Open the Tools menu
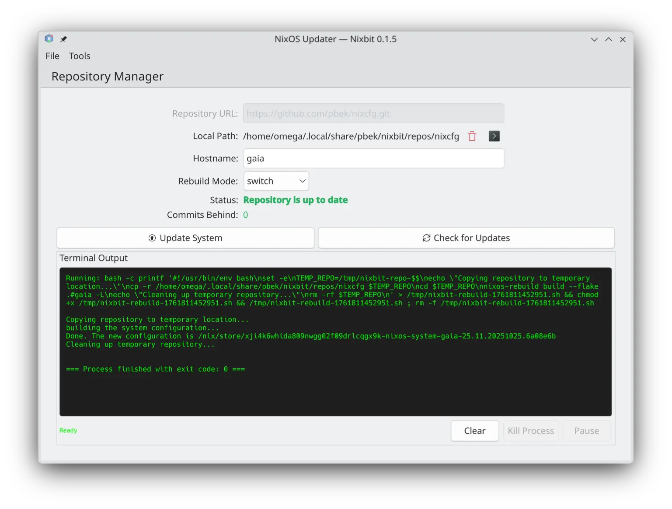This screenshot has width=672, height=509. 79,56
